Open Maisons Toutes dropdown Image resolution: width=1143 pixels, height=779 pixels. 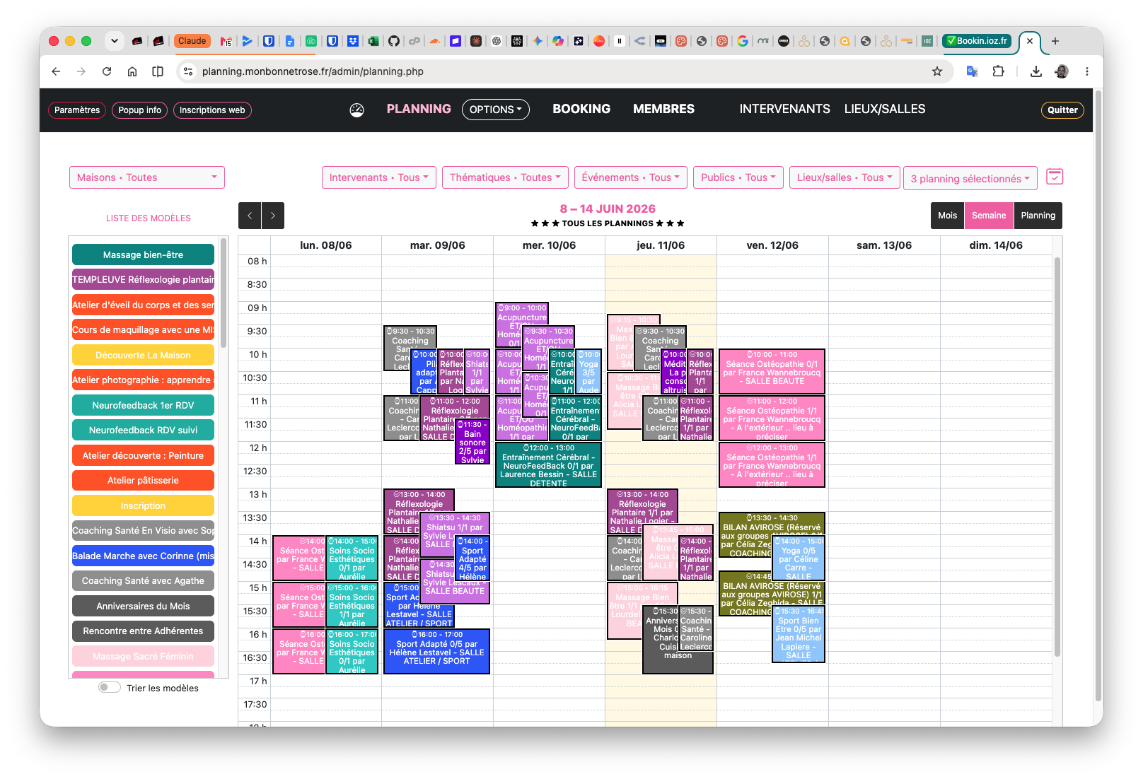tap(147, 177)
